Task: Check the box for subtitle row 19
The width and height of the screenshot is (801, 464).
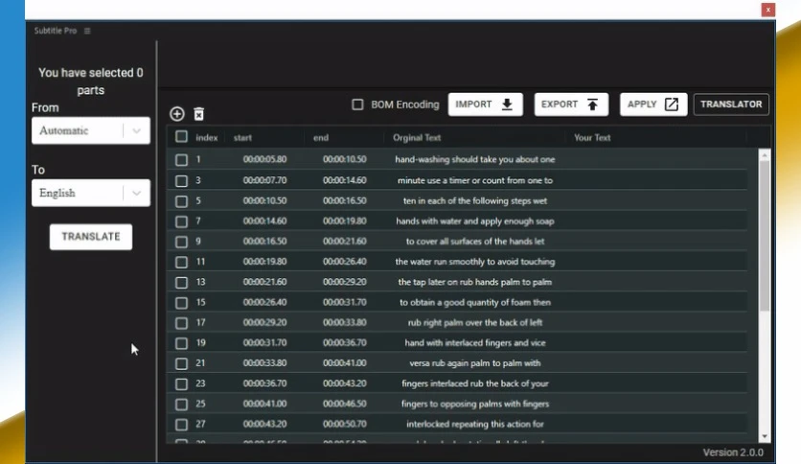Action: coord(181,343)
